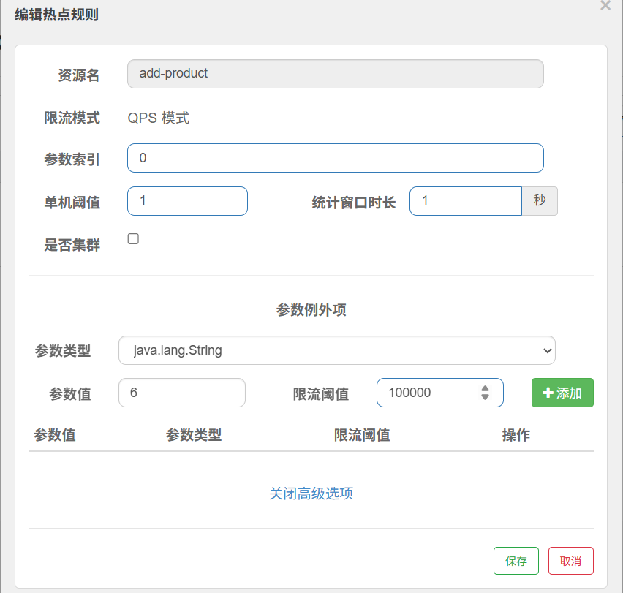Viewport: 623px width, 593px height.
Task: Click the disabled 资源名 field add-product
Action: (x=335, y=74)
